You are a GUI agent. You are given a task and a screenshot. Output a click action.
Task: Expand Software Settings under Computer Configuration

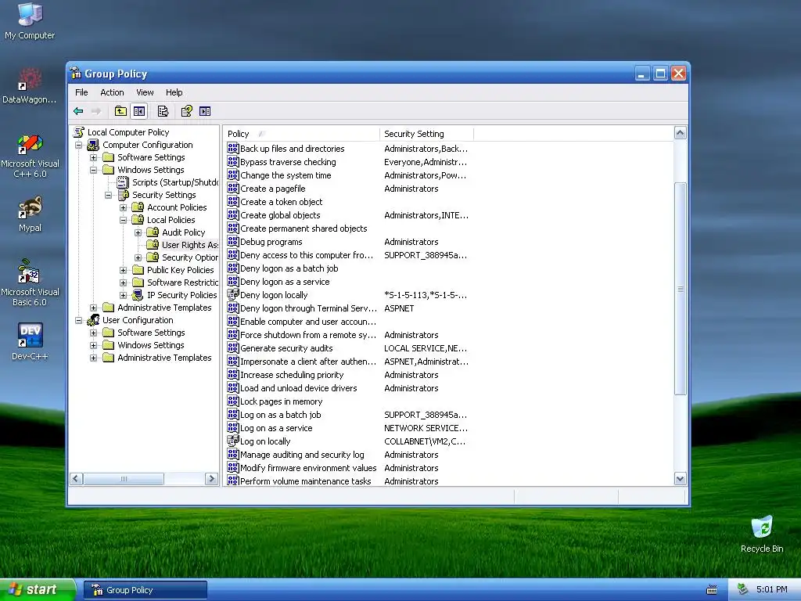coord(94,157)
